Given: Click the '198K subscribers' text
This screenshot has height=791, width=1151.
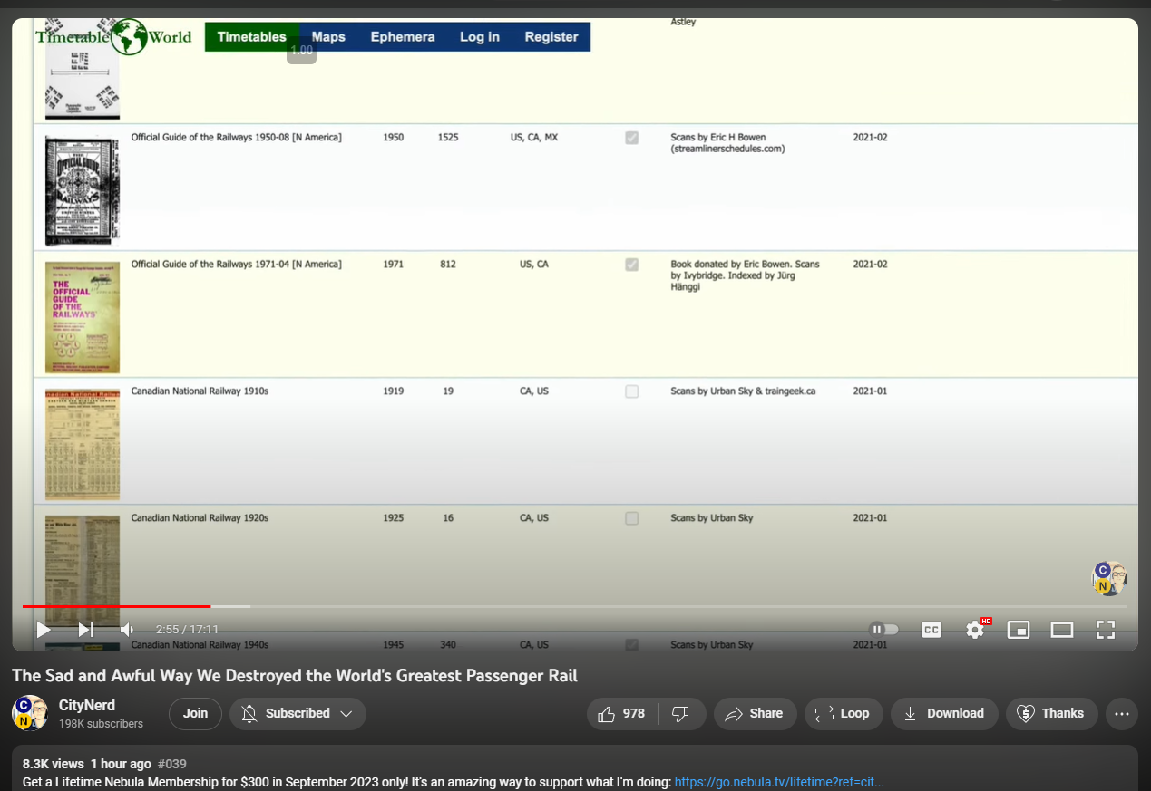Looking at the screenshot, I should pos(101,724).
